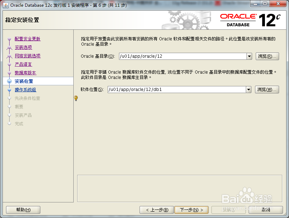Click the yellow help question mark icon
289x218 pixels.
[76, 98]
